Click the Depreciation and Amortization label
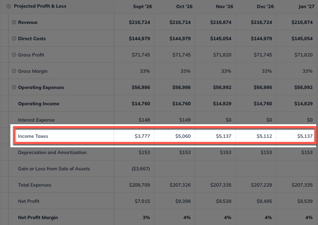This screenshot has width=318, height=225. [52, 152]
